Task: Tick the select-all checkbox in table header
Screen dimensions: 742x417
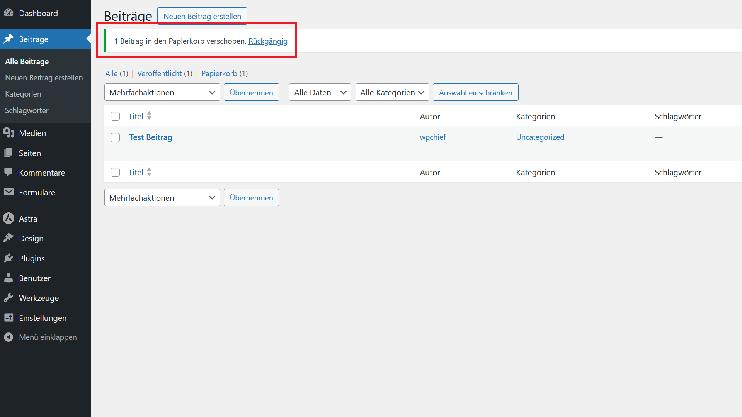Action: click(x=115, y=116)
